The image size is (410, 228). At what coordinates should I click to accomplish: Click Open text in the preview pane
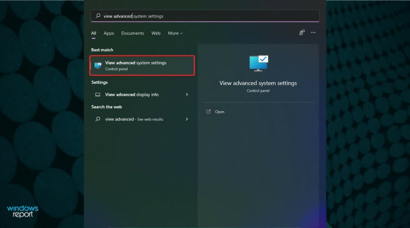[x=220, y=112]
